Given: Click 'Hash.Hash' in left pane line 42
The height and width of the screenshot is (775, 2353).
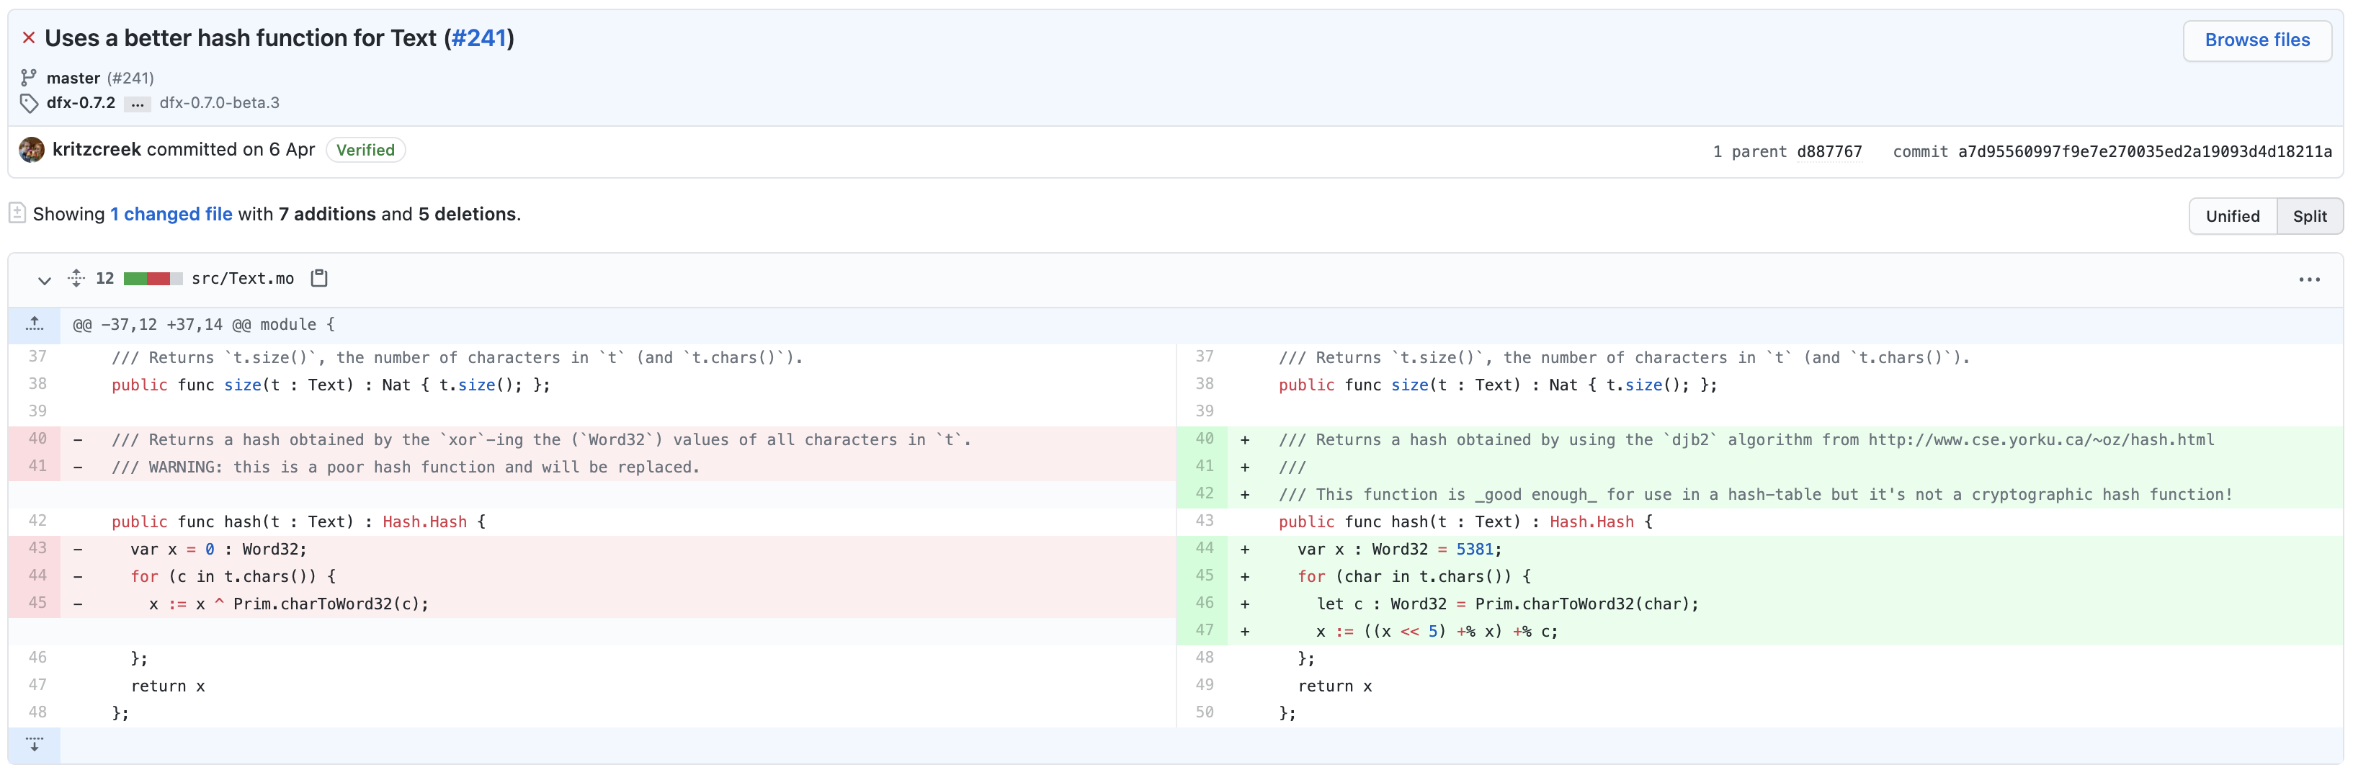Looking at the screenshot, I should coord(425,521).
